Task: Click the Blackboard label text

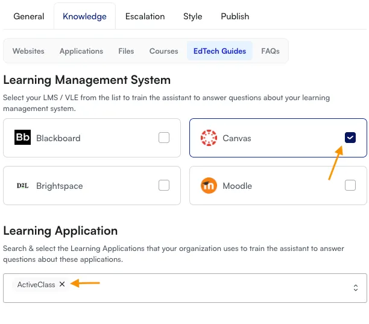Action: [x=58, y=138]
